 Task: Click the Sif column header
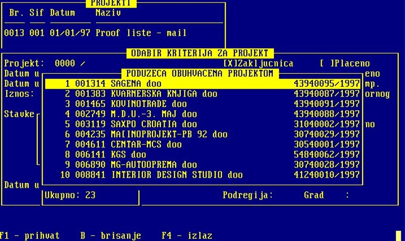pyautogui.click(x=36, y=13)
